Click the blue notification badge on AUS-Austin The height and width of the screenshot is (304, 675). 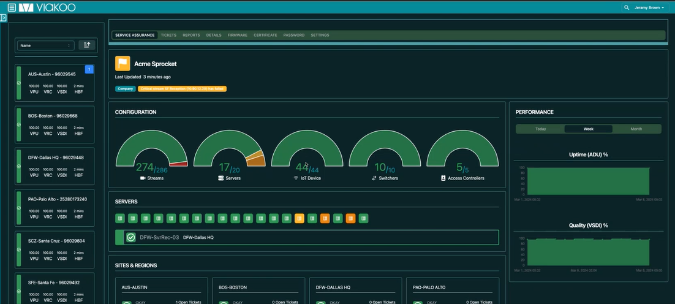click(x=89, y=69)
